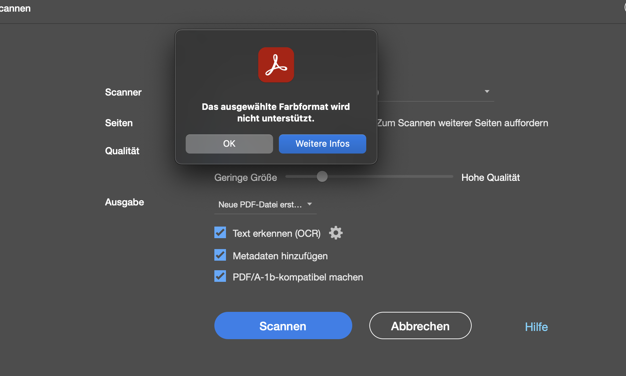626x376 pixels.
Task: Click Abbrechen to cancel scanning
Action: (420, 326)
